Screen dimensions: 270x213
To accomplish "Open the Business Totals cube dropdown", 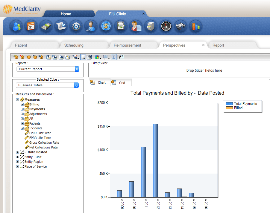I will [48, 85].
